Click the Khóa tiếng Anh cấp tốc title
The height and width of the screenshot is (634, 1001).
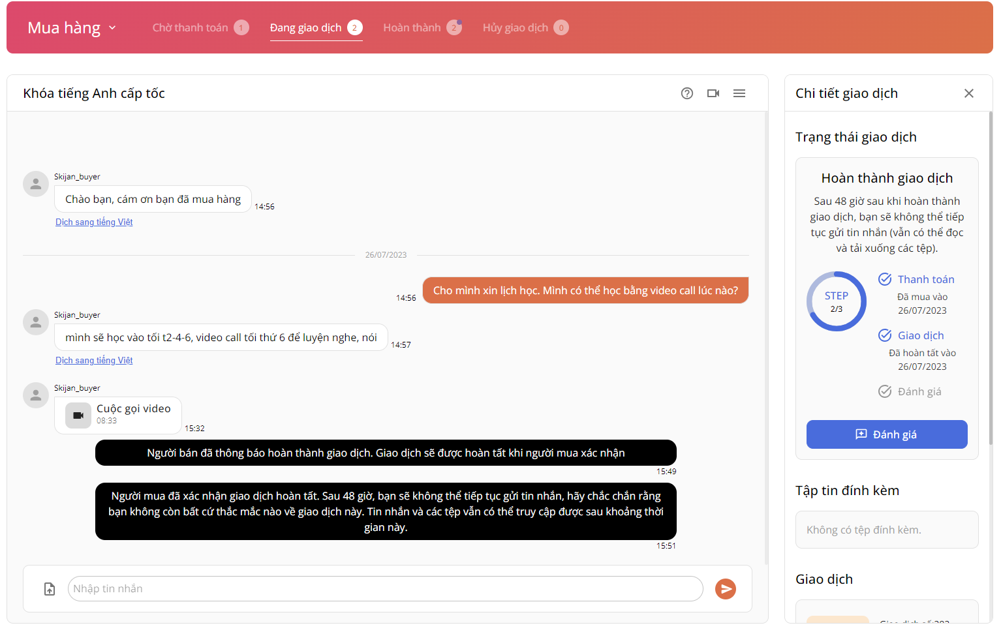coord(94,93)
